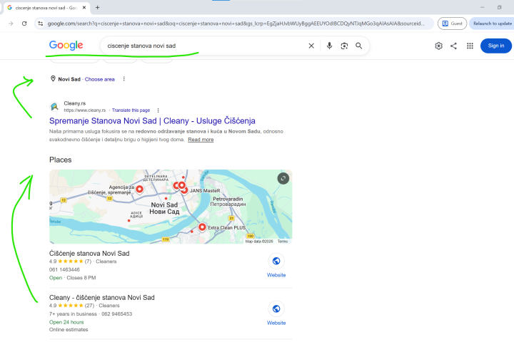Click the Sign in button
Screen dimensions: 514x342
[x=495, y=46]
